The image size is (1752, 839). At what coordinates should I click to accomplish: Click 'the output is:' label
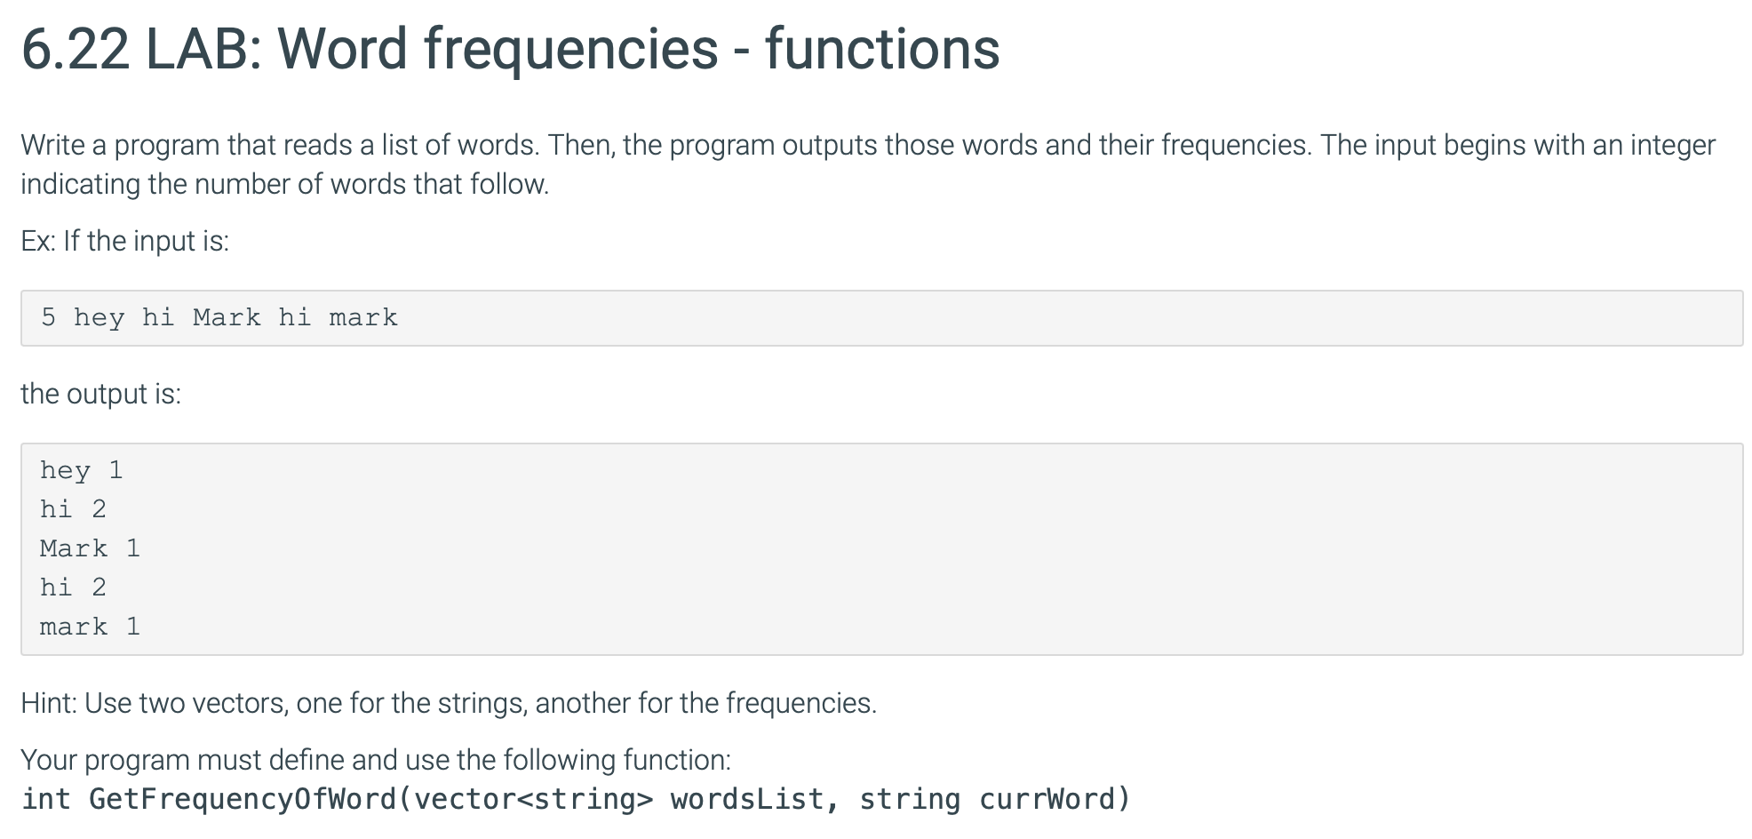pos(100,394)
